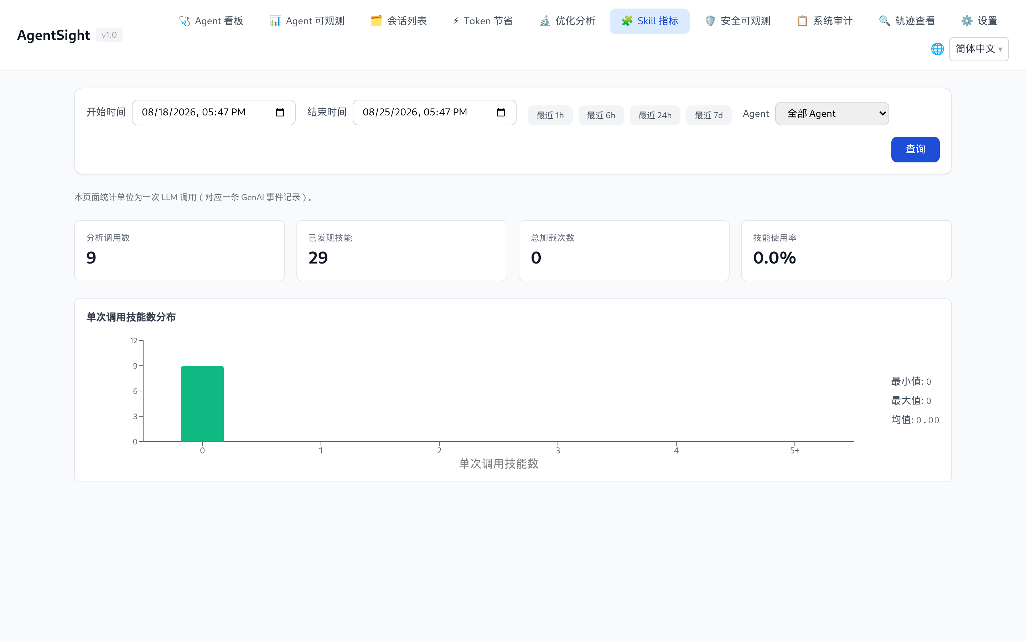
Task: Click the gear icon beside 设置
Action: (967, 21)
